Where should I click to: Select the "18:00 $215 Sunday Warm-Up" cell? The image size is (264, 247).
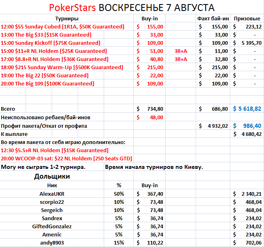[62, 67]
